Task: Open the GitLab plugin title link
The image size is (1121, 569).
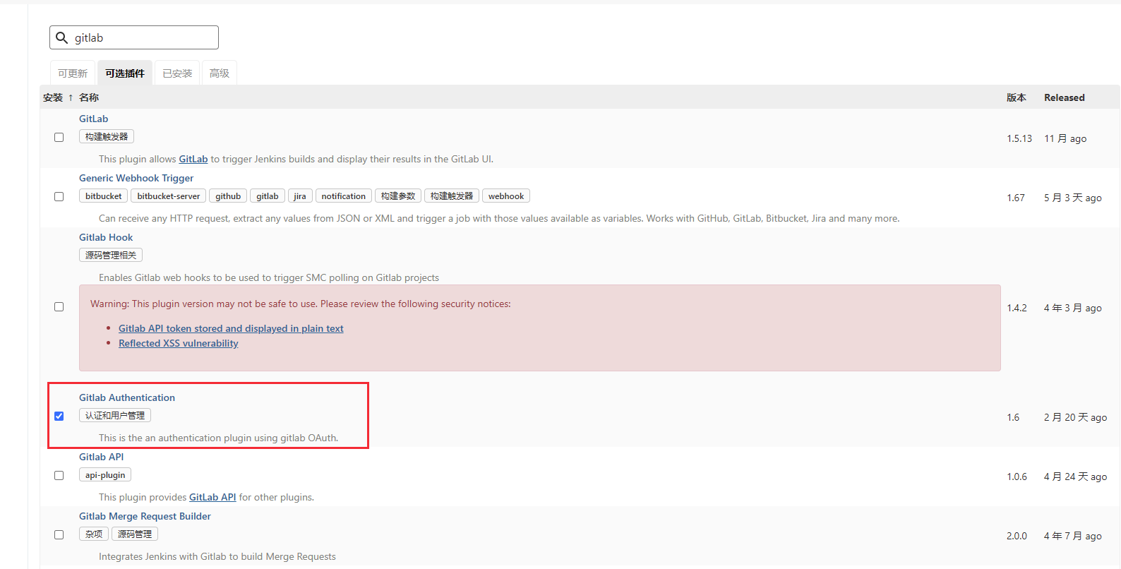Action: coord(94,119)
